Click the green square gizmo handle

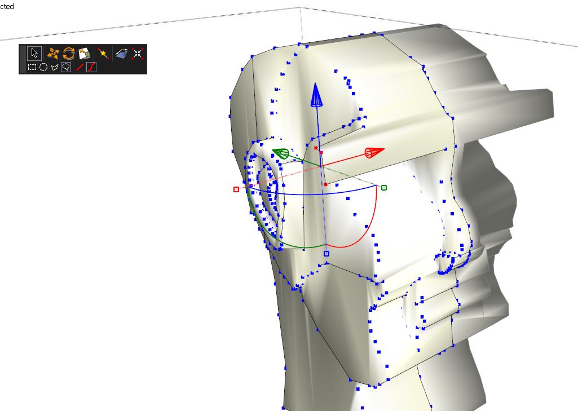point(384,188)
